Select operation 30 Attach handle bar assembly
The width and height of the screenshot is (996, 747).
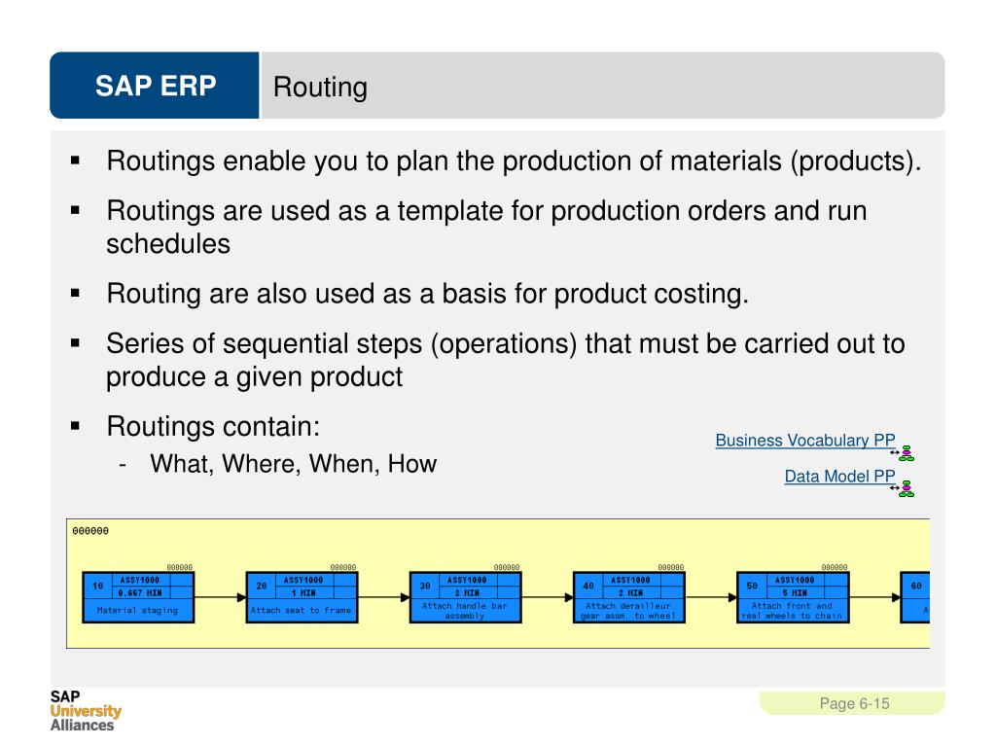(466, 597)
